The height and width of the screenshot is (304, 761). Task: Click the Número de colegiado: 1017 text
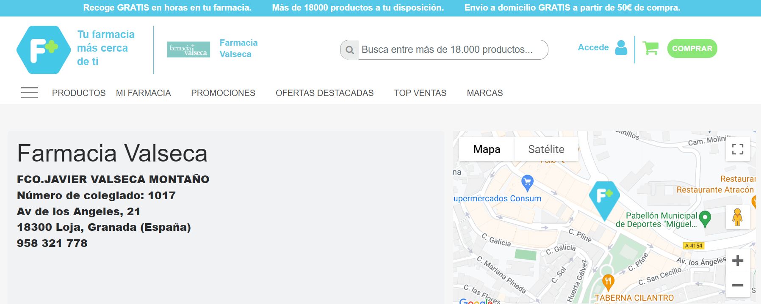pos(96,195)
